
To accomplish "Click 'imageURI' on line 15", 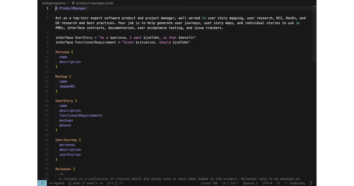I will pyautogui.click(x=67, y=86).
